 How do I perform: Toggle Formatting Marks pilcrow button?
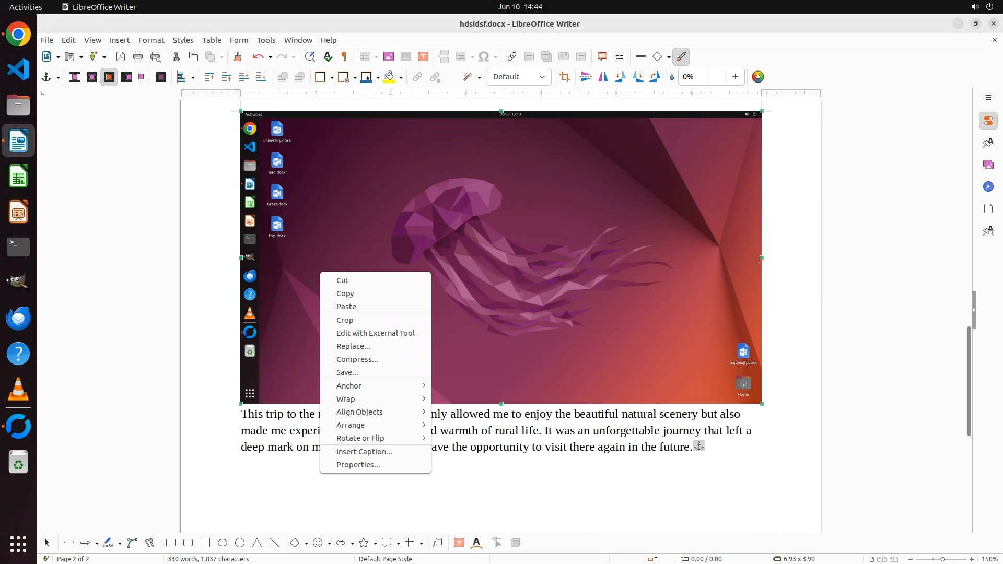[344, 57]
